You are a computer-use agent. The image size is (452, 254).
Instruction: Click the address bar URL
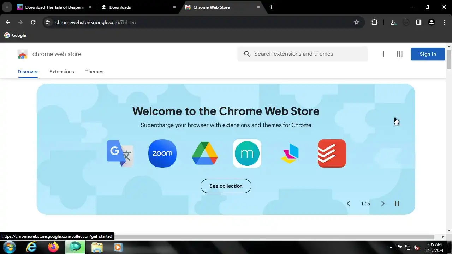[95, 22]
